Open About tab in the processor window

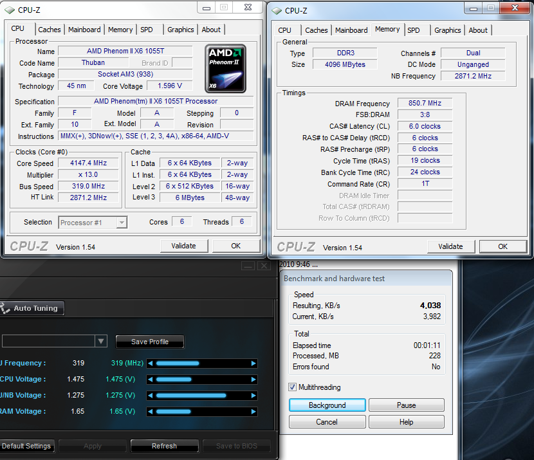coord(211,30)
